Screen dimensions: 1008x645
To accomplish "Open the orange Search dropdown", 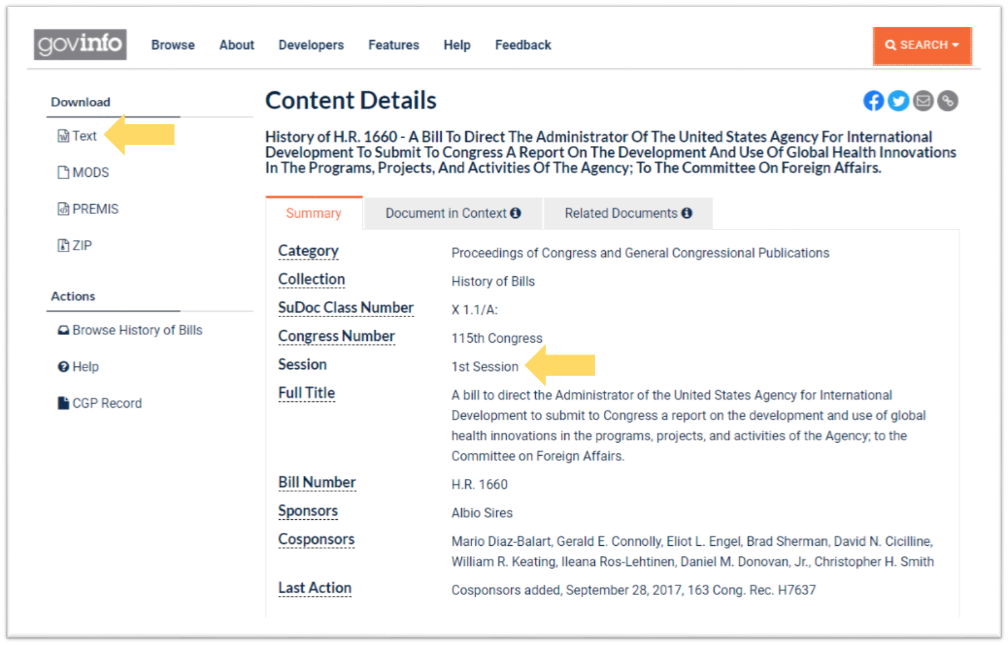I will [x=922, y=45].
